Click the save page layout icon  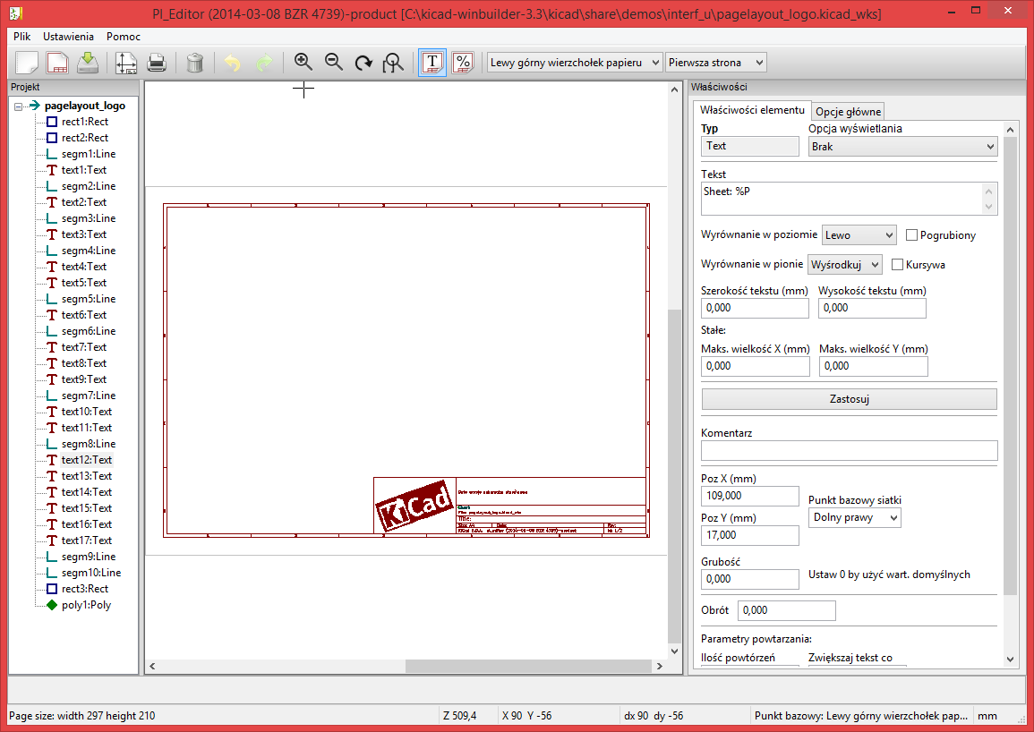pos(88,63)
